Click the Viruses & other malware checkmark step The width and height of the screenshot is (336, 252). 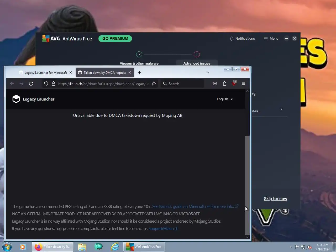click(139, 54)
